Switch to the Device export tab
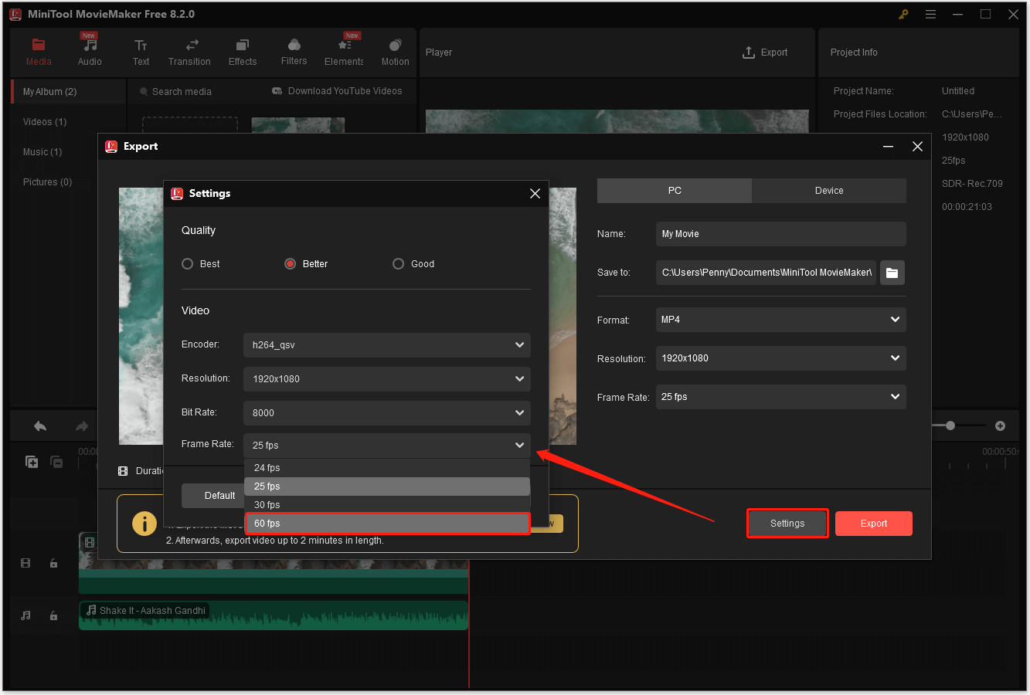The width and height of the screenshot is (1030, 695). [829, 191]
